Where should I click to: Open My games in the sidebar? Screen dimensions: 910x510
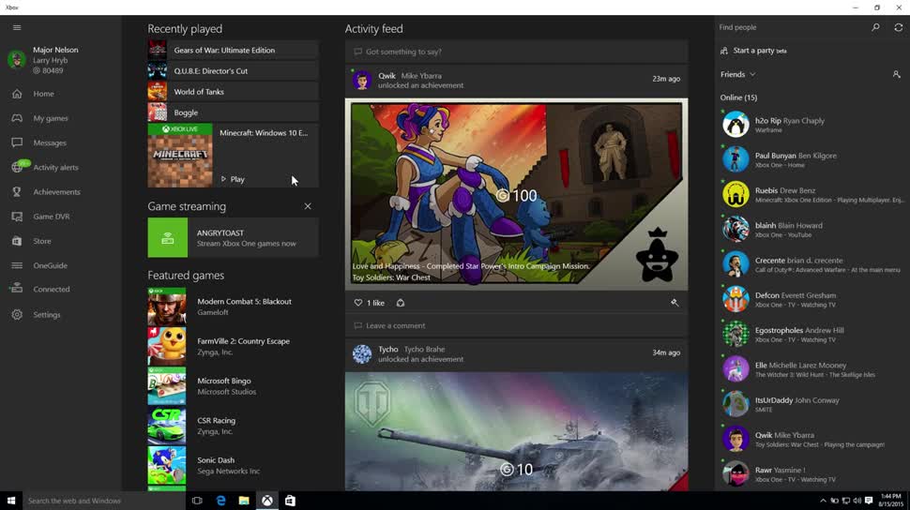(51, 118)
